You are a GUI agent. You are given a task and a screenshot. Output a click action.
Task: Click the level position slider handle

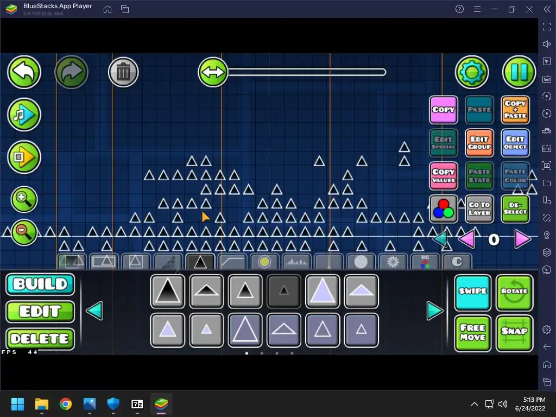[x=213, y=72]
